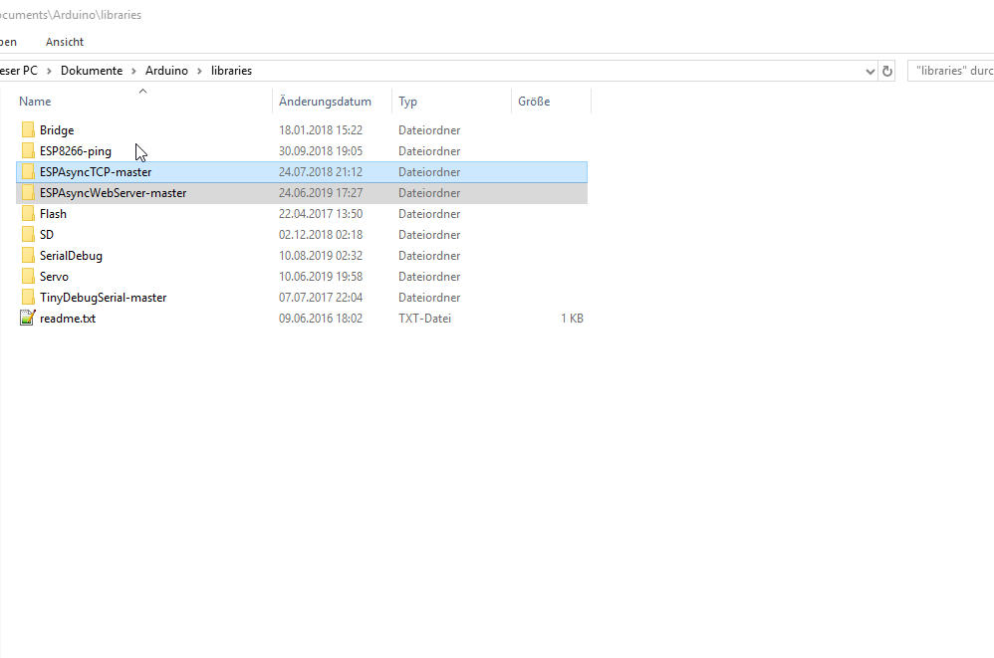The width and height of the screenshot is (994, 658).
Task: Select the Flash folder name
Action: [x=53, y=213]
